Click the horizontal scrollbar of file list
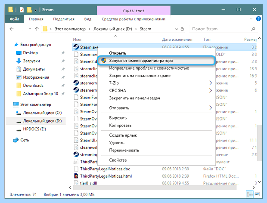The image size is (267, 203). (155, 188)
